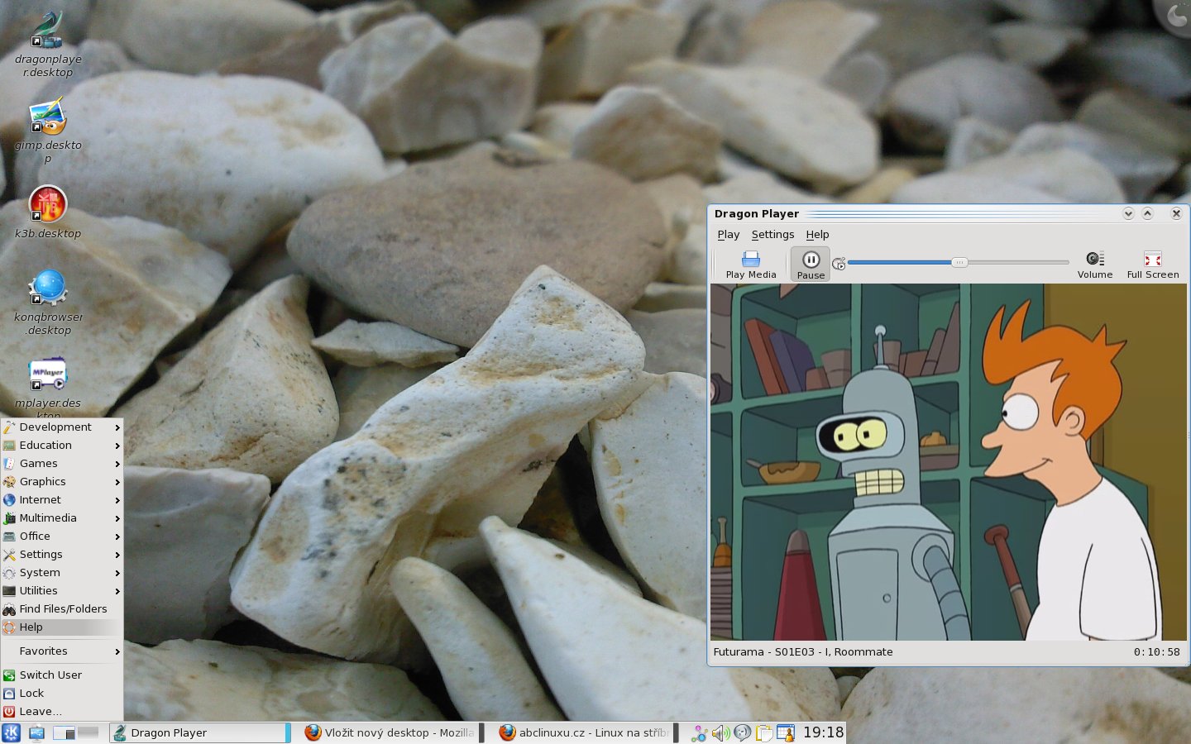Select the mplayer.desktop icon
The image size is (1191, 744).
click(48, 387)
